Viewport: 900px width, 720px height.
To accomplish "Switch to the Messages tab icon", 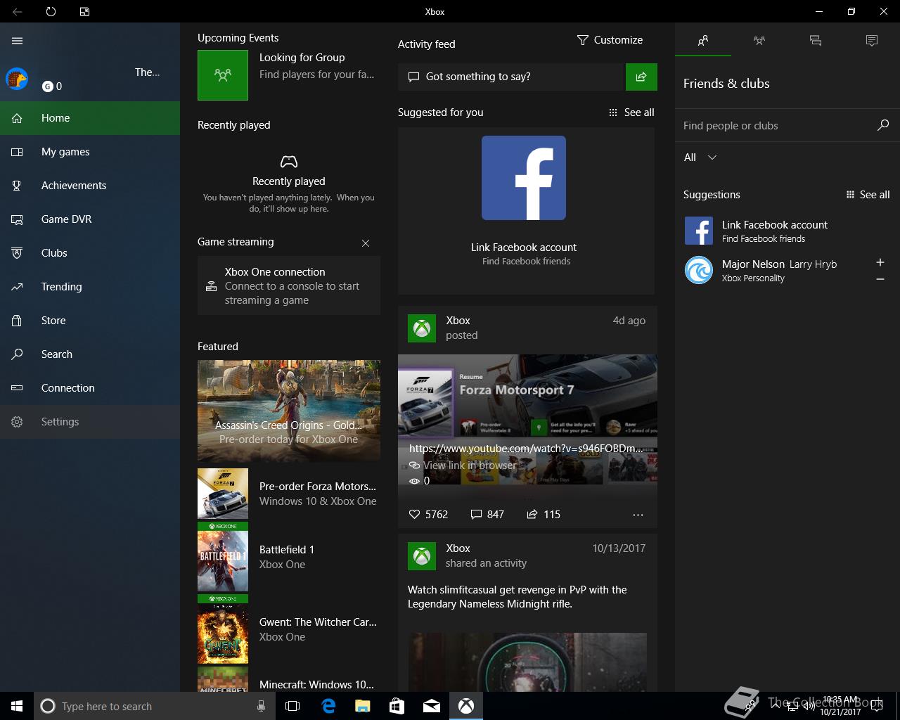I will [x=816, y=41].
